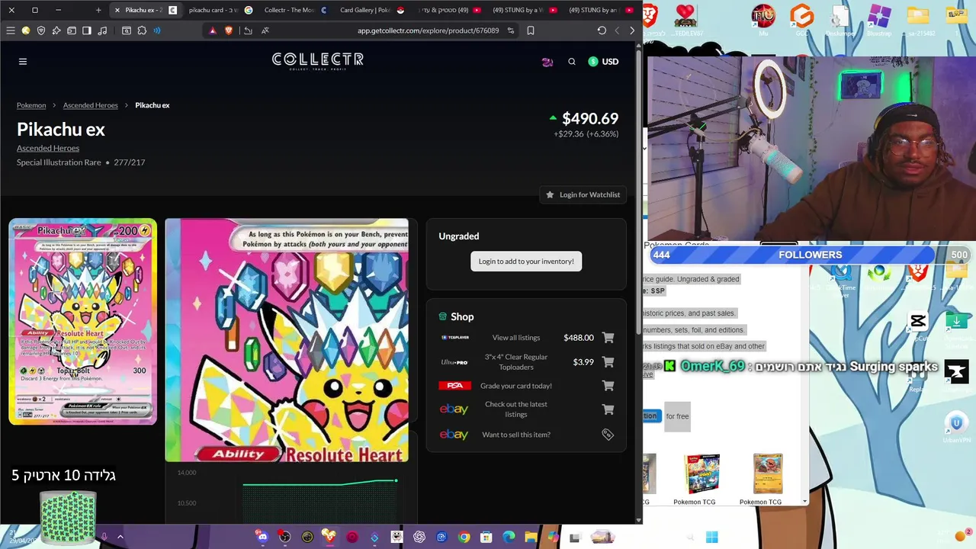Click tag icon for selling this item
The width and height of the screenshot is (976, 549).
(608, 435)
